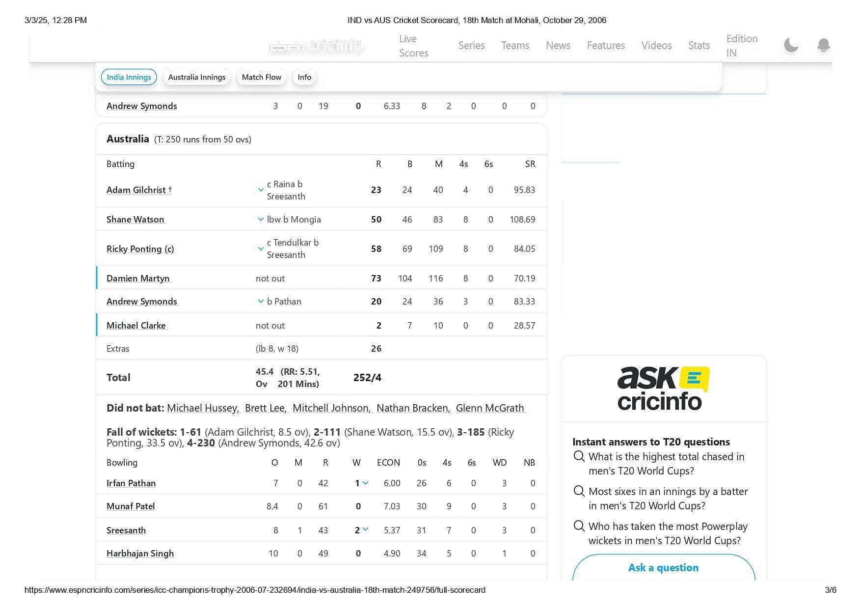
Task: Click the Ask Cricinfo logo
Action: (663, 388)
